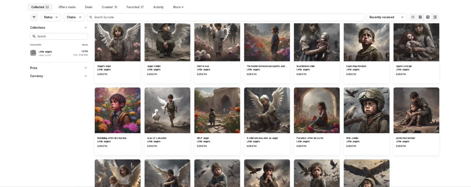Open the little soldier NFT image

click(x=367, y=110)
